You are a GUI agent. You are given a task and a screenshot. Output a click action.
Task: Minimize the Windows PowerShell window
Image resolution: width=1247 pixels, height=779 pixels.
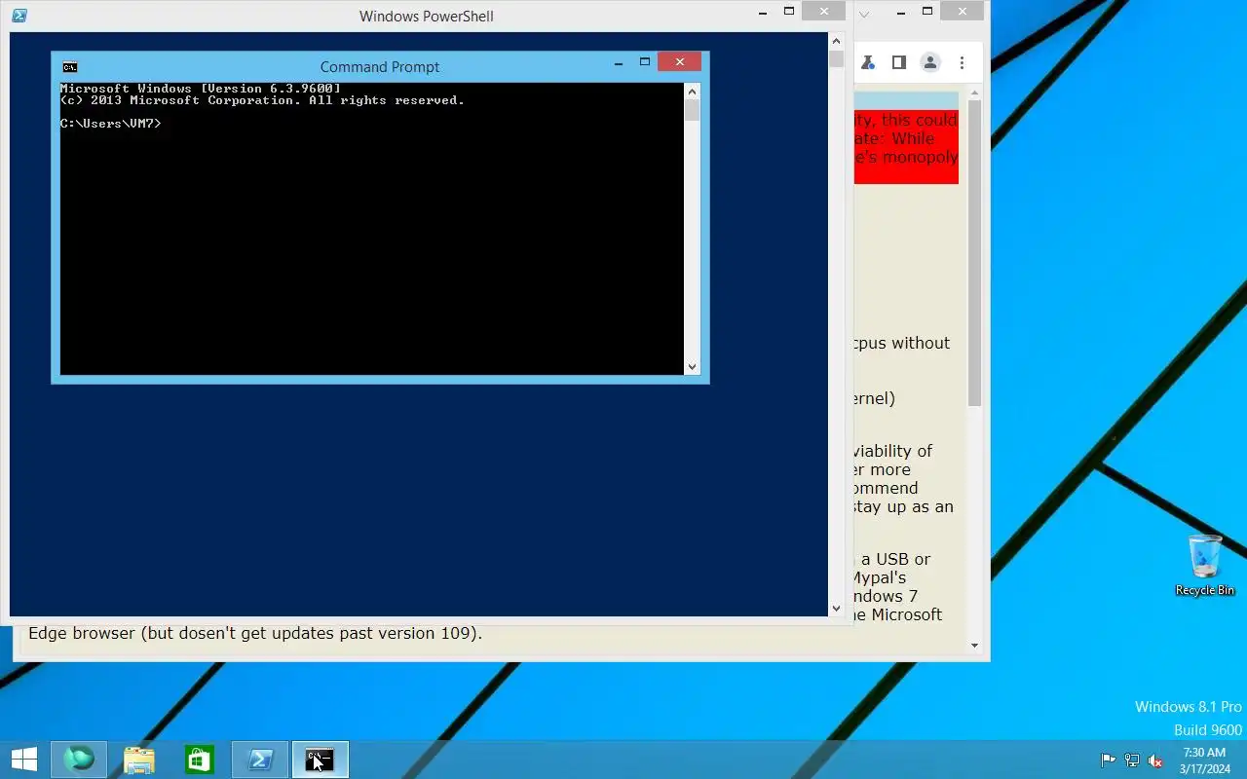(764, 13)
